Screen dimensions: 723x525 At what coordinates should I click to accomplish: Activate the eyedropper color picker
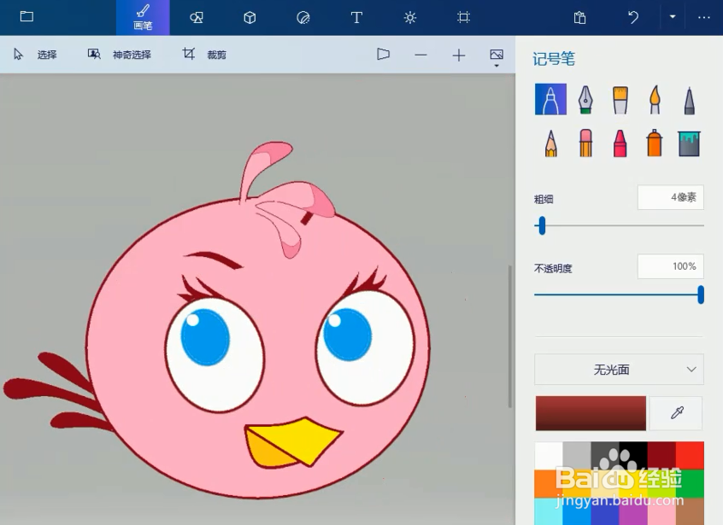coord(677,413)
